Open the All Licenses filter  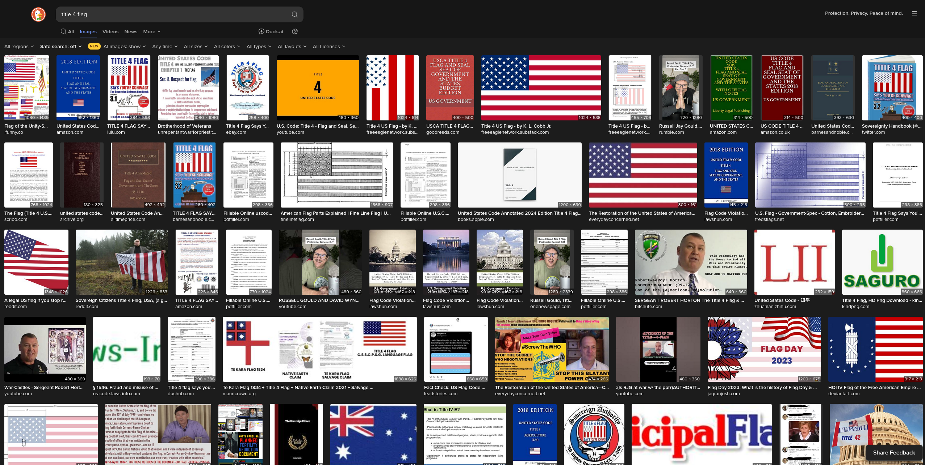[x=328, y=46]
